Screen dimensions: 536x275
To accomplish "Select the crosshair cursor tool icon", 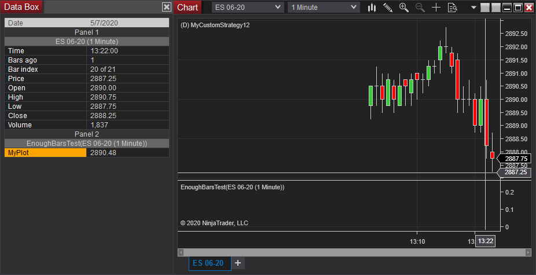I will [x=436, y=7].
